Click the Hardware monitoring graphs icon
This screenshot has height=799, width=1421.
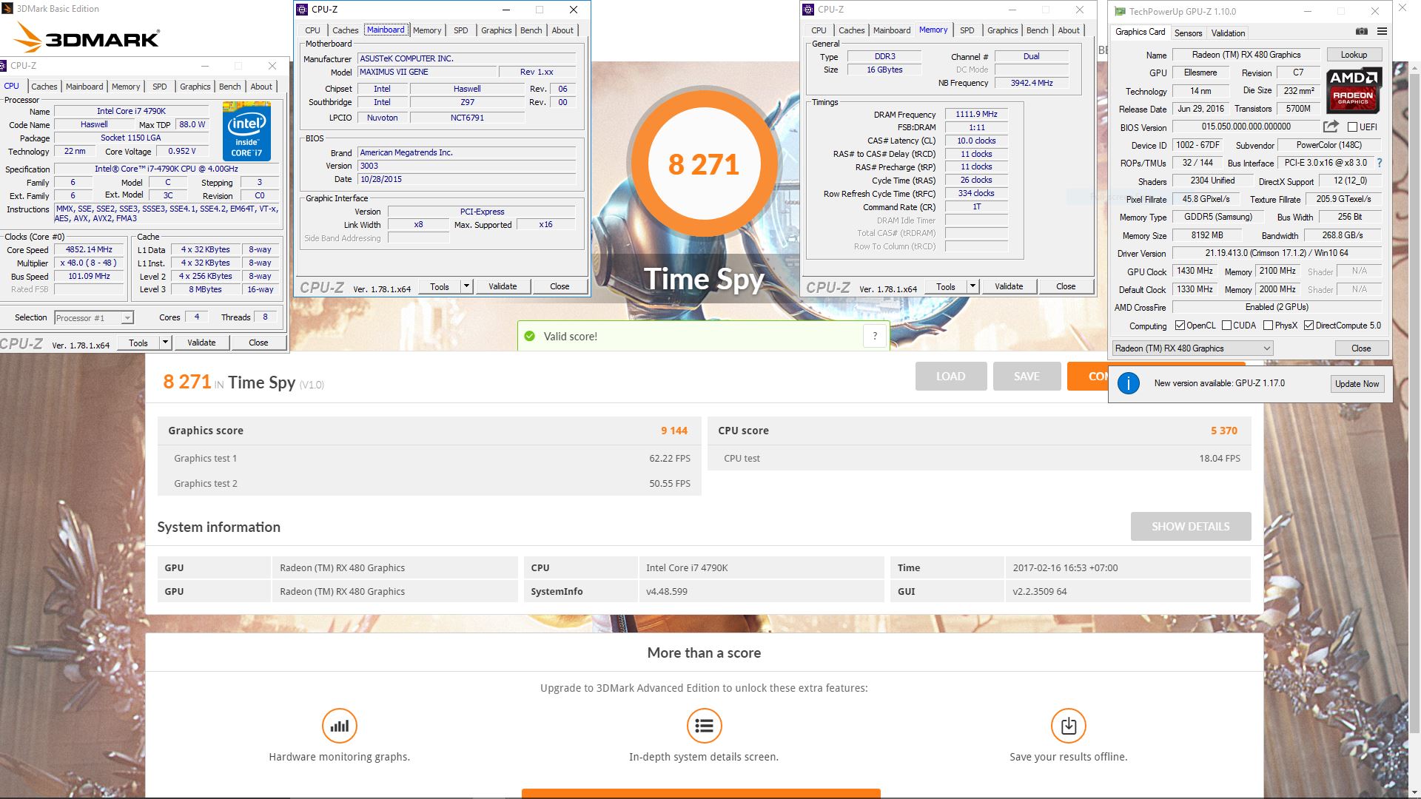(340, 726)
